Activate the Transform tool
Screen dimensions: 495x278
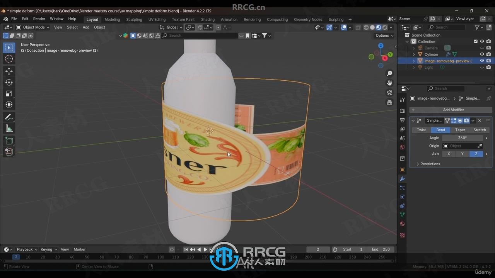click(9, 105)
